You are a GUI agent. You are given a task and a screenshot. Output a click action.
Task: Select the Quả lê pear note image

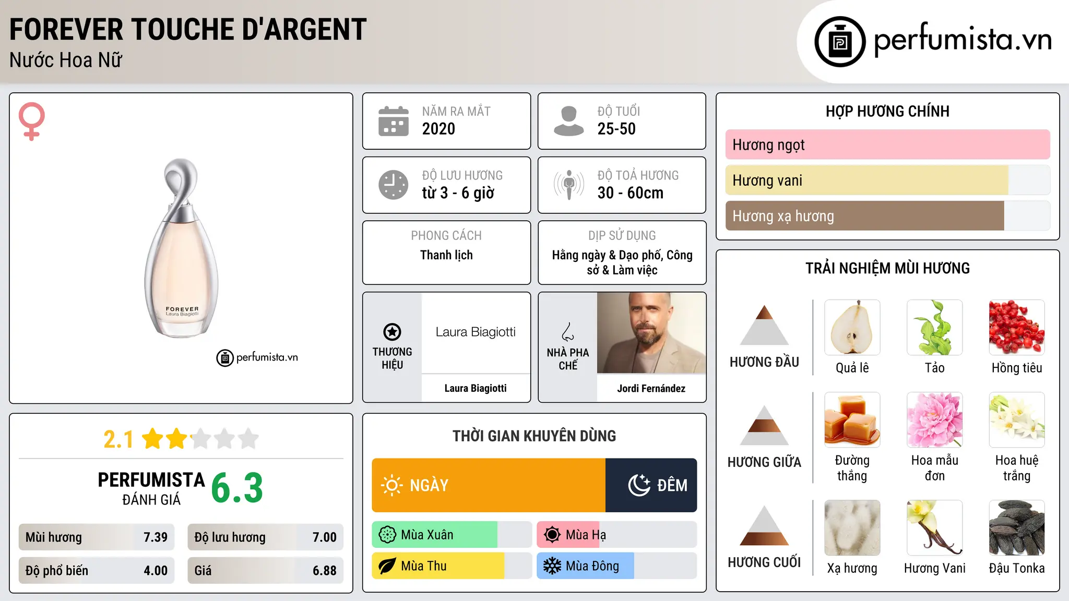(852, 328)
